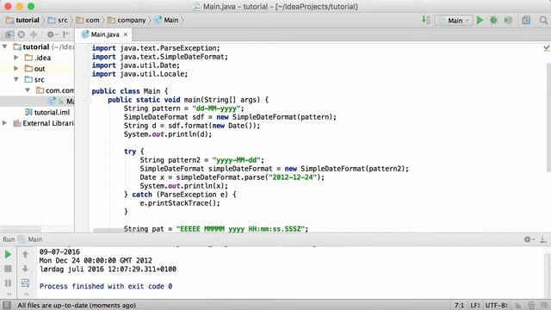Collapse the tutorial project root node
The width and height of the screenshot is (551, 310).
[x=4, y=46]
